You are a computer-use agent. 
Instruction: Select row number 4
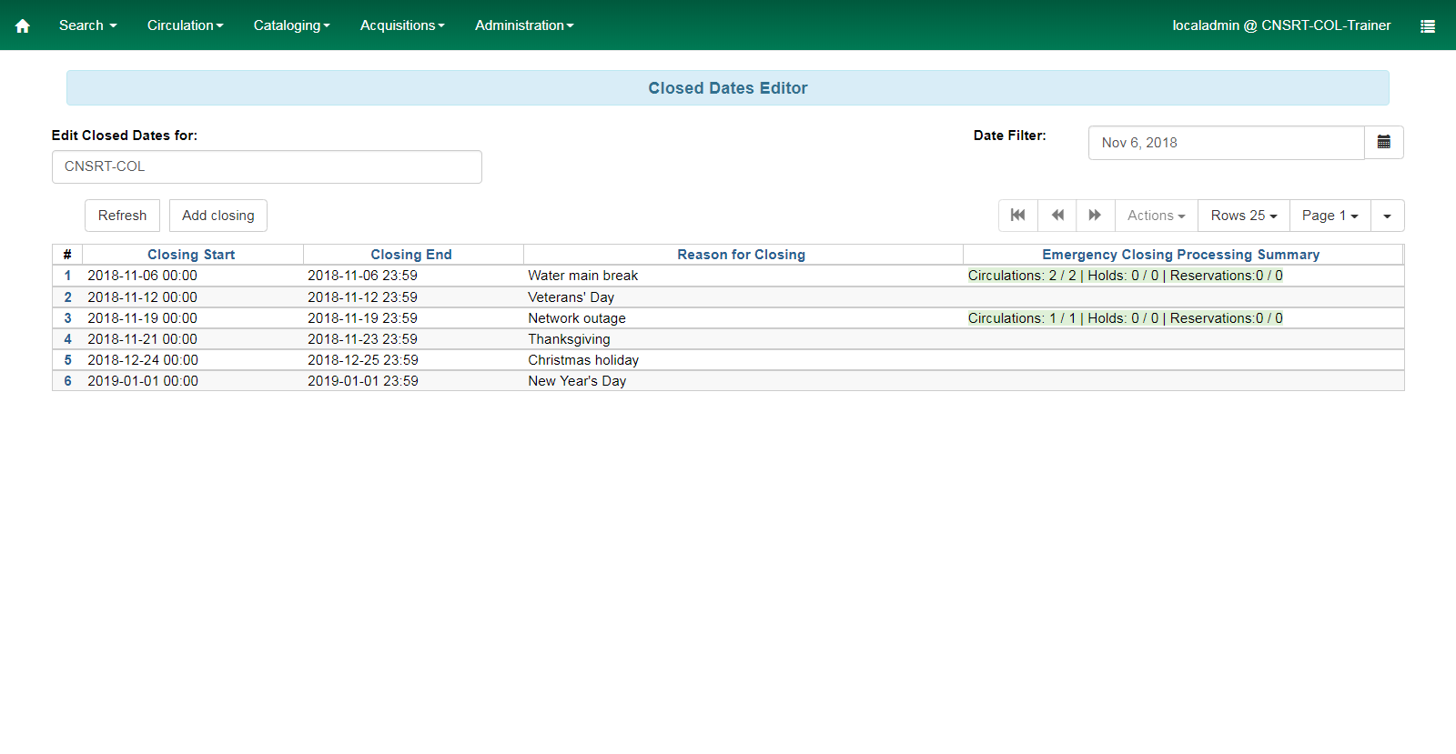coord(67,339)
